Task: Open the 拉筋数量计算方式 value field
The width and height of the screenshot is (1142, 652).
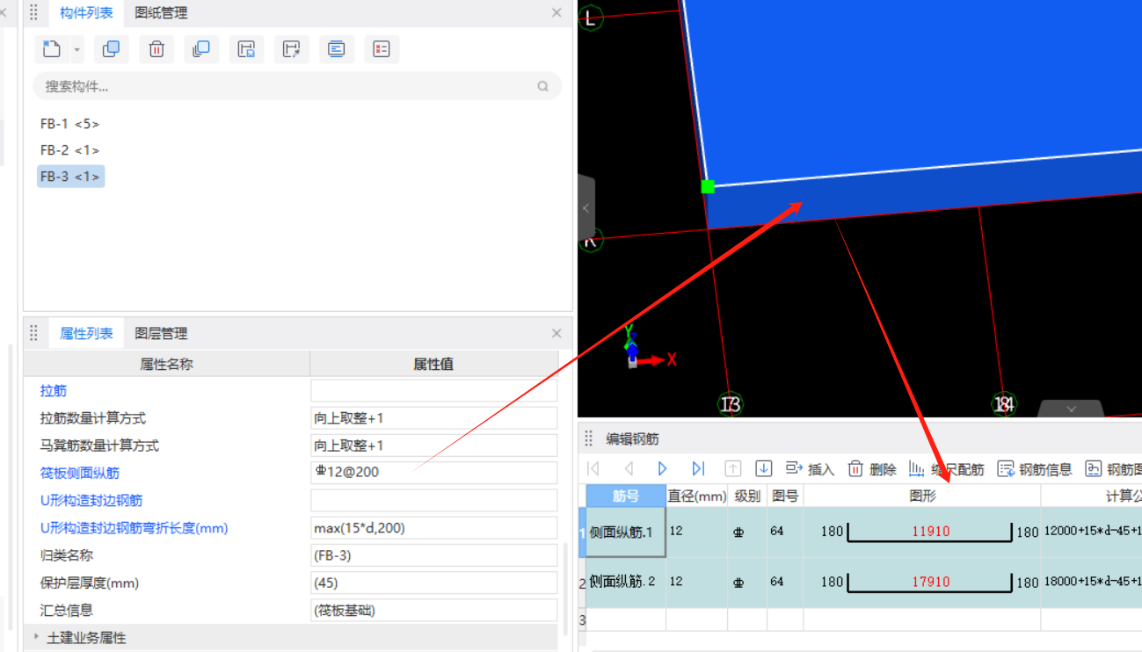Action: (x=434, y=418)
